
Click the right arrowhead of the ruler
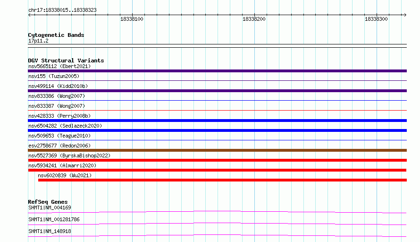point(405,15)
